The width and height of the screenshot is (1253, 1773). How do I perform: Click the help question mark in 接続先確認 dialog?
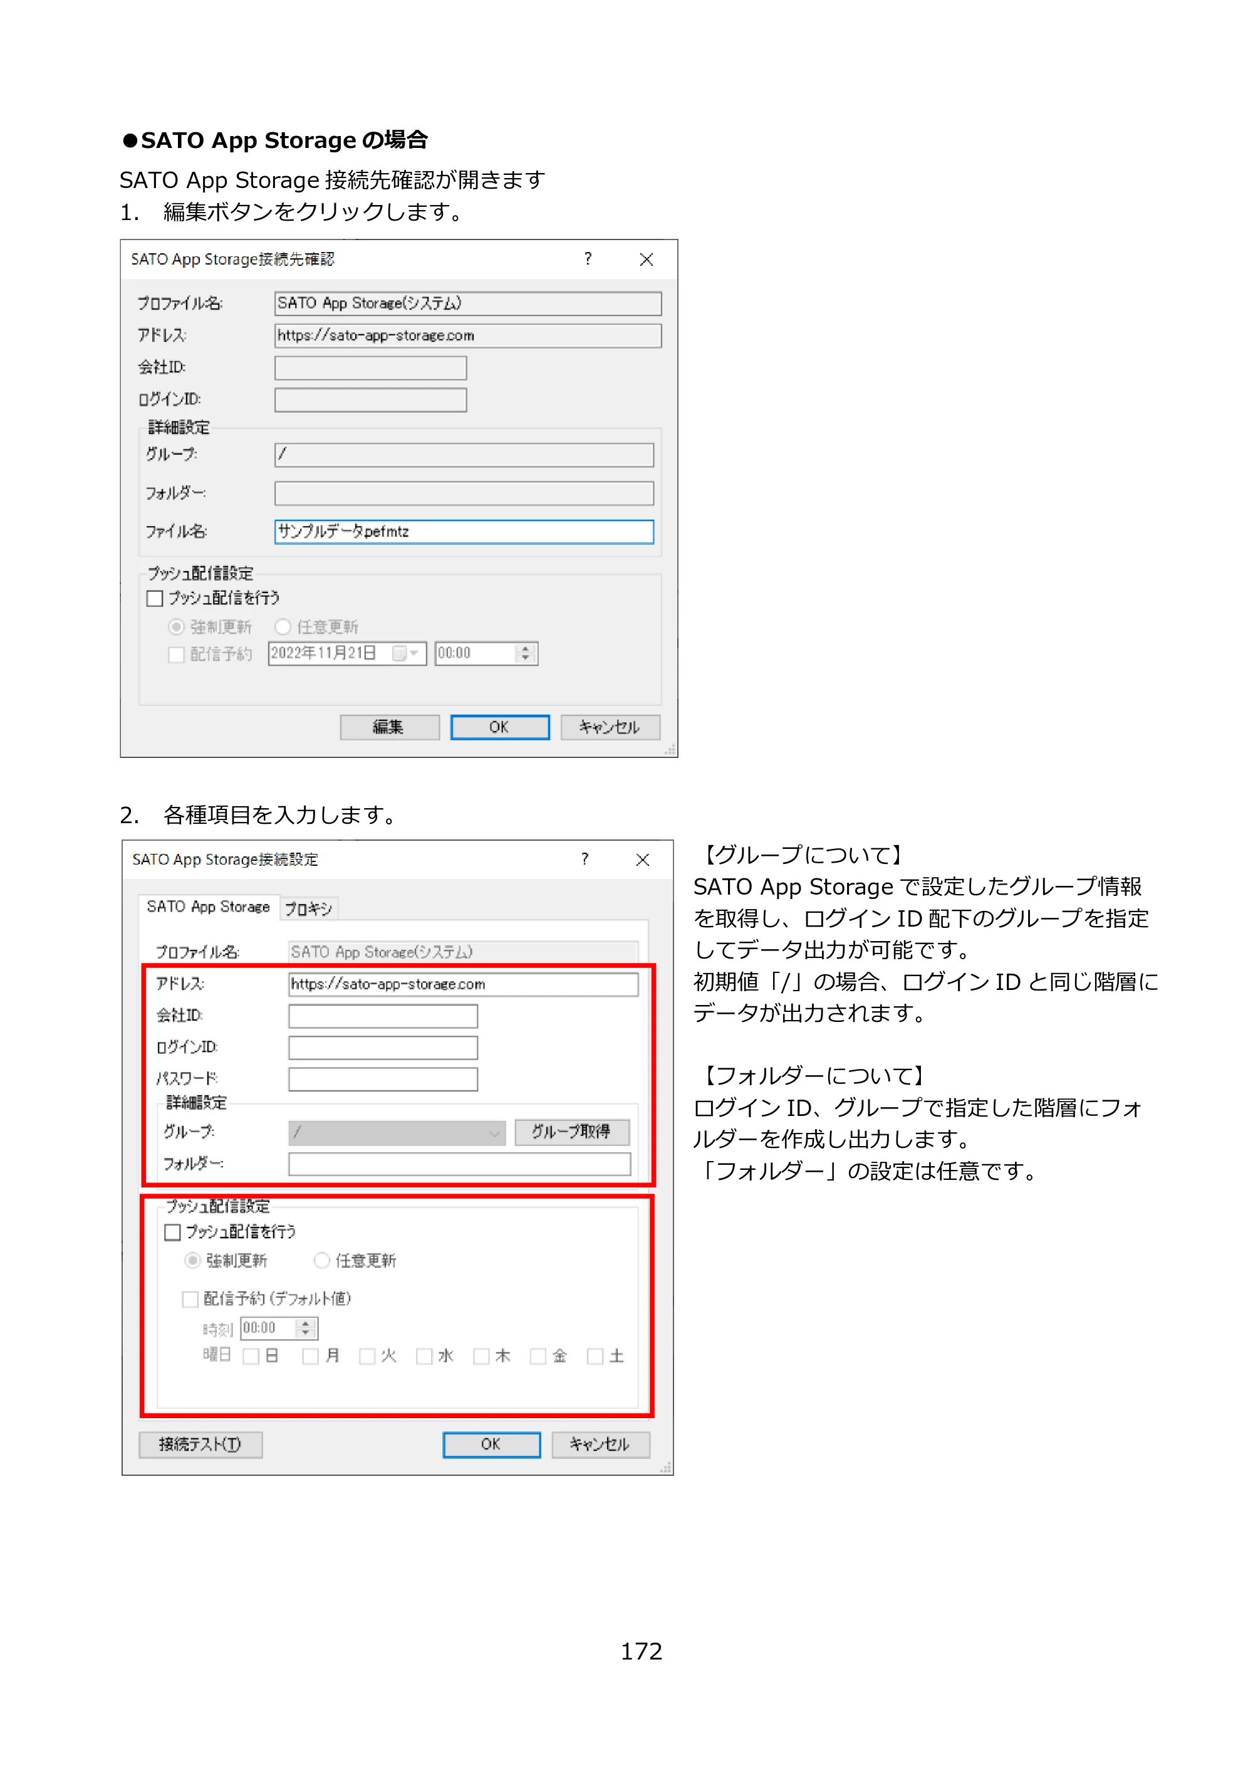pos(588,259)
